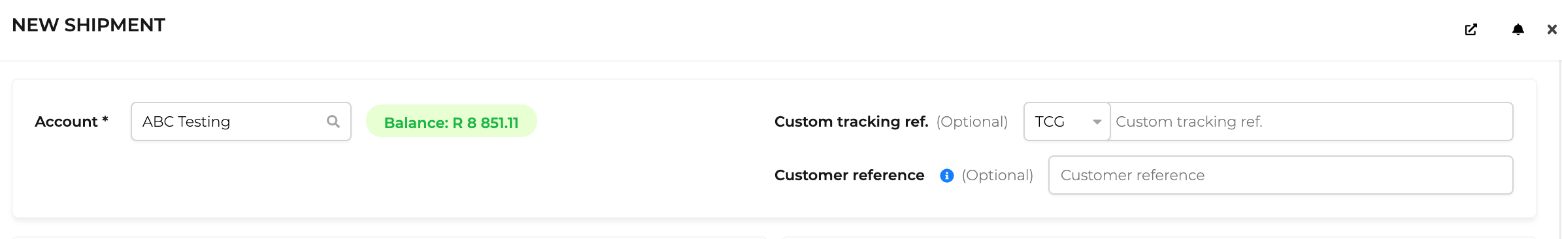
Task: Click blank header area right of NEW SHIPMENT
Action: (x=784, y=29)
